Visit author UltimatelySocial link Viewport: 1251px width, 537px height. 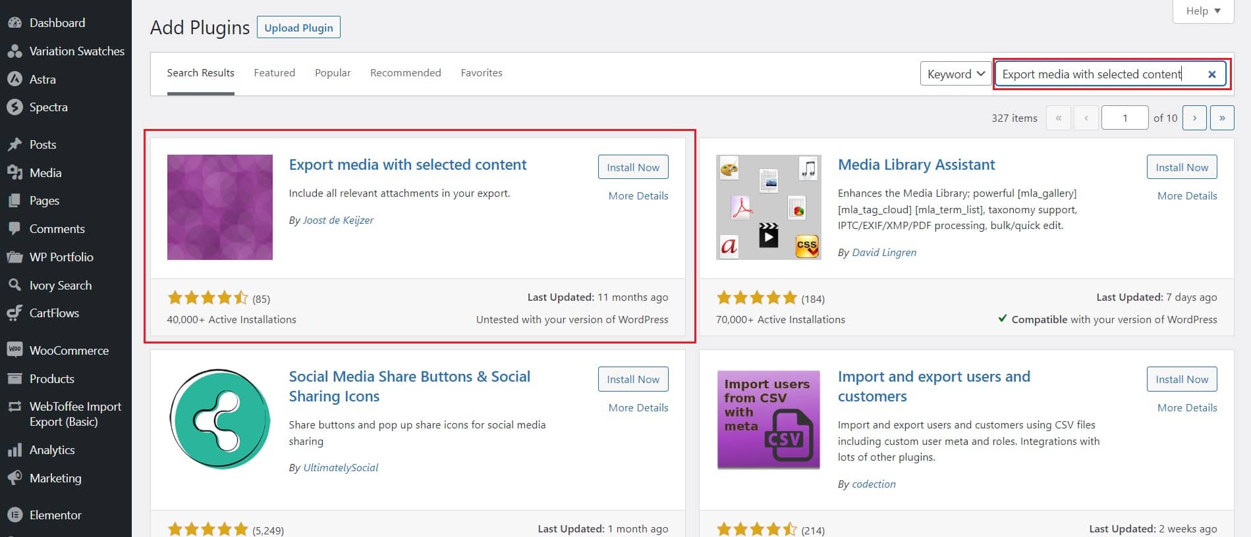click(x=341, y=467)
